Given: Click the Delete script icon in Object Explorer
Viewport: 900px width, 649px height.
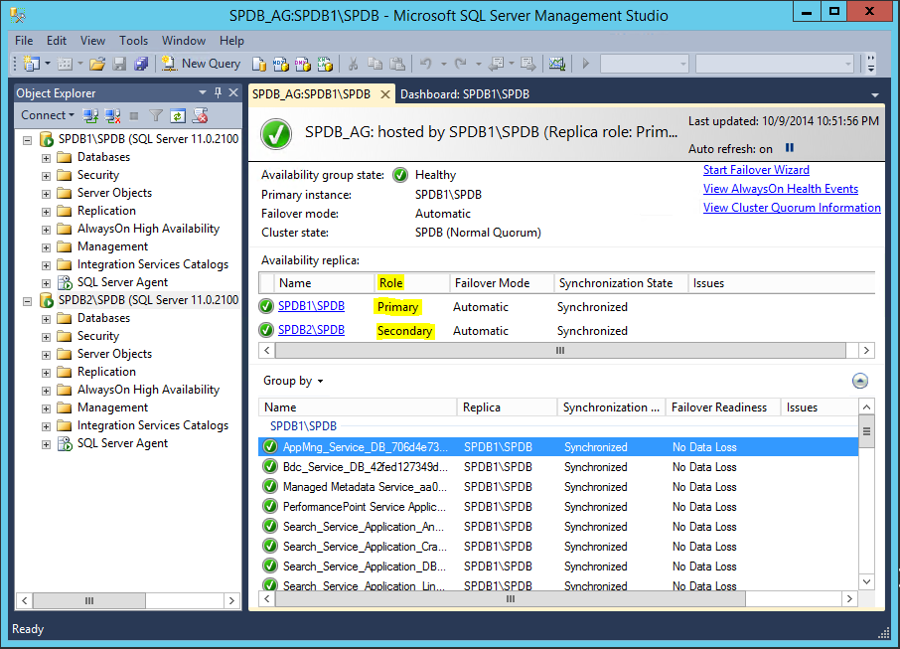Looking at the screenshot, I should 200,116.
